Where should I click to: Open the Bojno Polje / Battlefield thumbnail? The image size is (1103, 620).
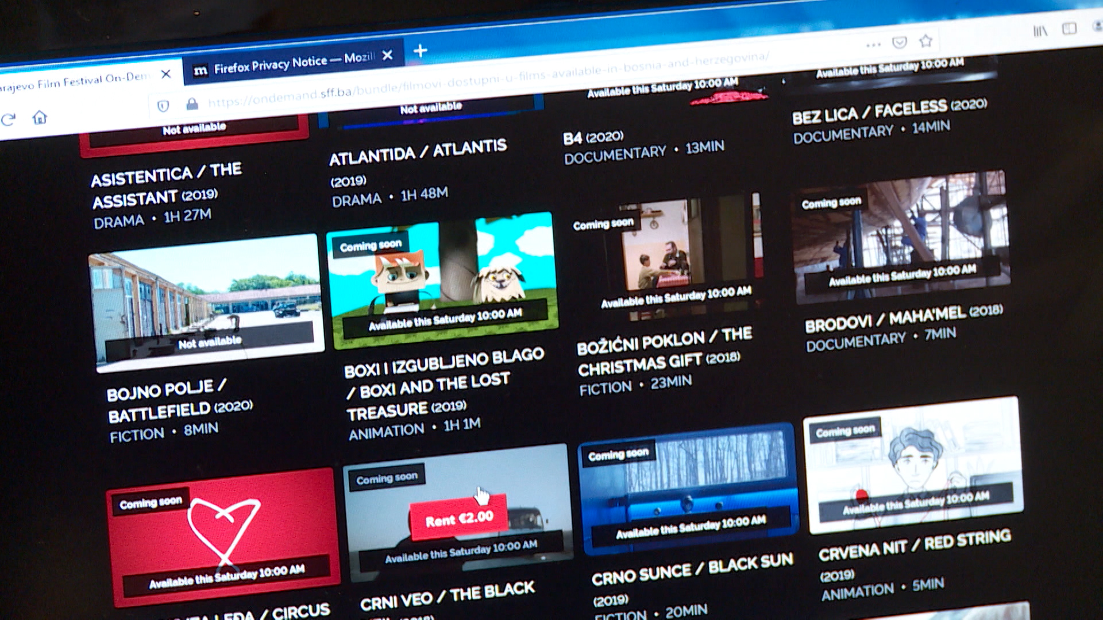206,303
